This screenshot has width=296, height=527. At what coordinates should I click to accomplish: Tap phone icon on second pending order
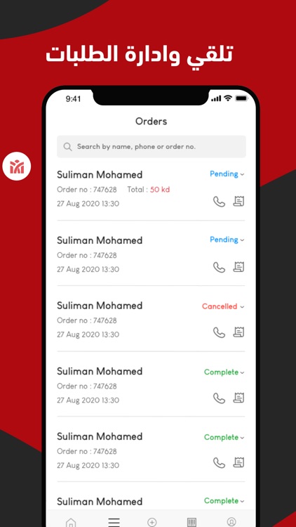pyautogui.click(x=219, y=267)
